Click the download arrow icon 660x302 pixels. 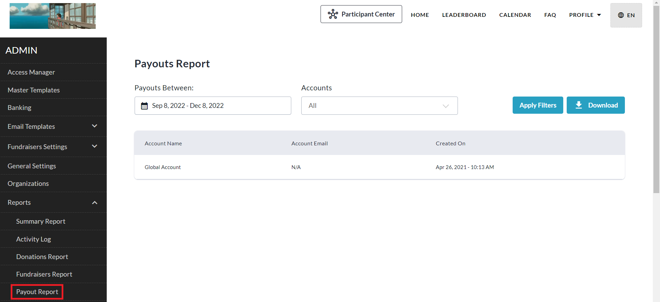tap(579, 105)
